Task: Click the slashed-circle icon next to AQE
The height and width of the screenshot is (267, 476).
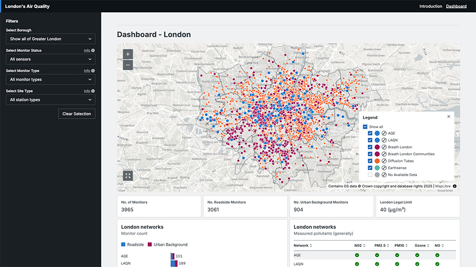Action: pyautogui.click(x=384, y=133)
